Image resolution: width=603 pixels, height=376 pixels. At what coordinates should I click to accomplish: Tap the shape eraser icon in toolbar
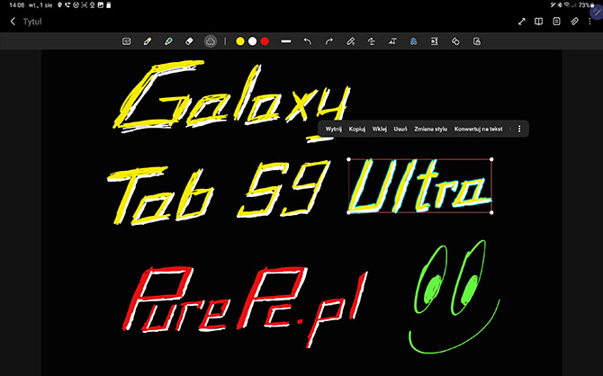(455, 41)
